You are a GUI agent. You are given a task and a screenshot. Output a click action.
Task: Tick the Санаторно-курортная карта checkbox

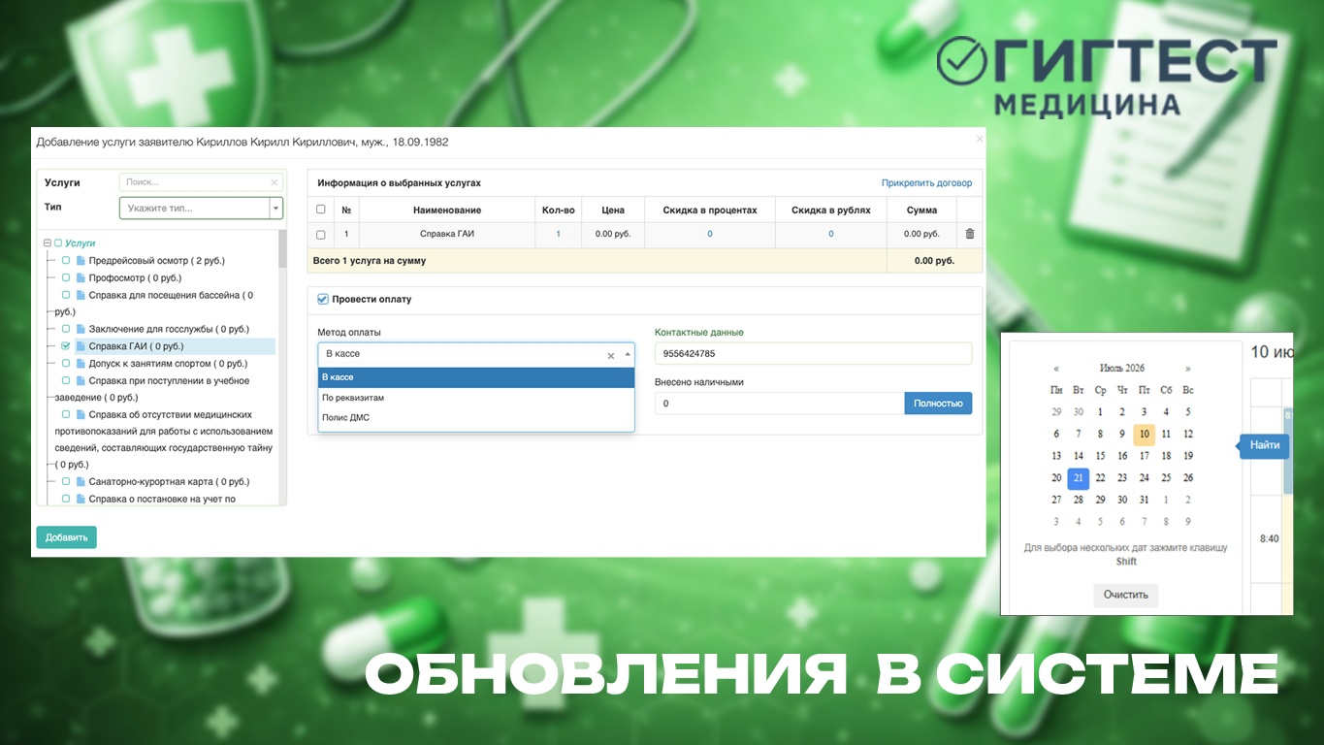[x=66, y=482]
